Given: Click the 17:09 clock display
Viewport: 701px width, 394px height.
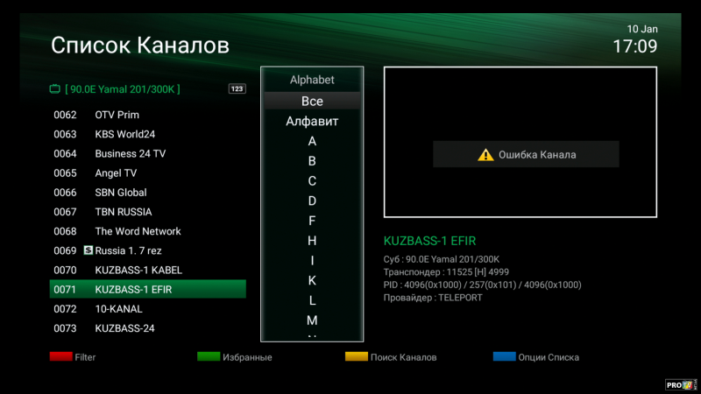Looking at the screenshot, I should [x=634, y=47].
